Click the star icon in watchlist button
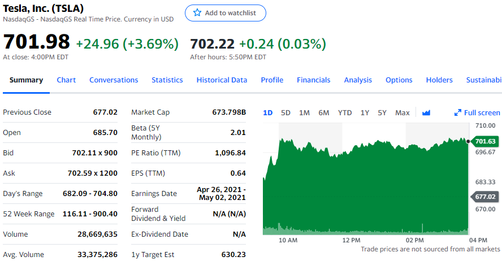Image resolution: width=502 pixels, height=261 pixels. click(197, 13)
